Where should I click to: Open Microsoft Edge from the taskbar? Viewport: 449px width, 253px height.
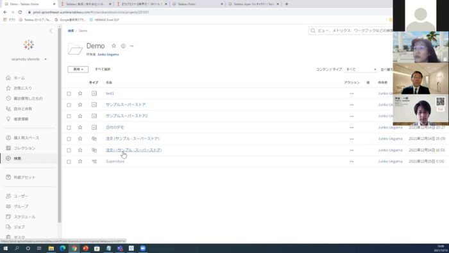point(63,249)
